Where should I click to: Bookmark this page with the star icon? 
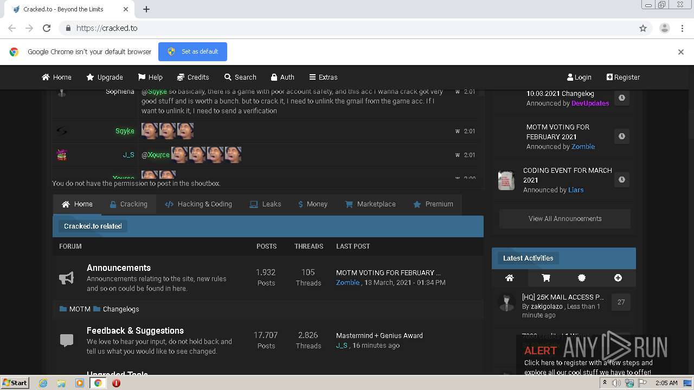click(x=643, y=28)
